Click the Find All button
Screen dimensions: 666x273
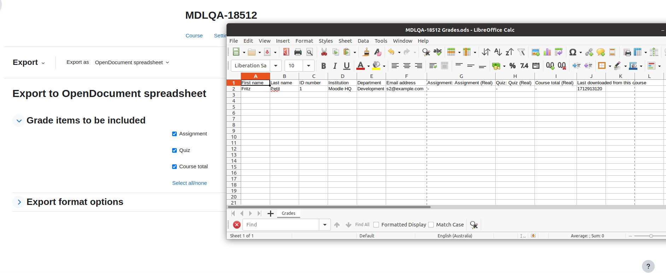click(x=362, y=225)
